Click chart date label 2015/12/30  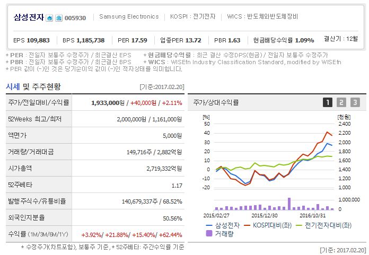pos(264,215)
